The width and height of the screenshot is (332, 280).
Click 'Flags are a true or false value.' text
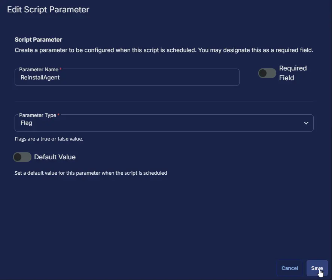click(49, 139)
